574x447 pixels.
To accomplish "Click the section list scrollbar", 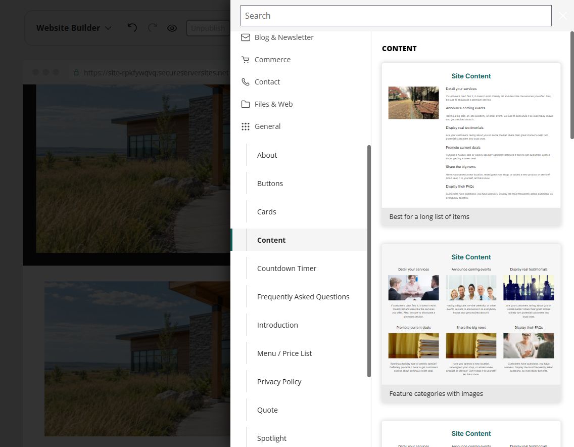I will click(x=369, y=261).
